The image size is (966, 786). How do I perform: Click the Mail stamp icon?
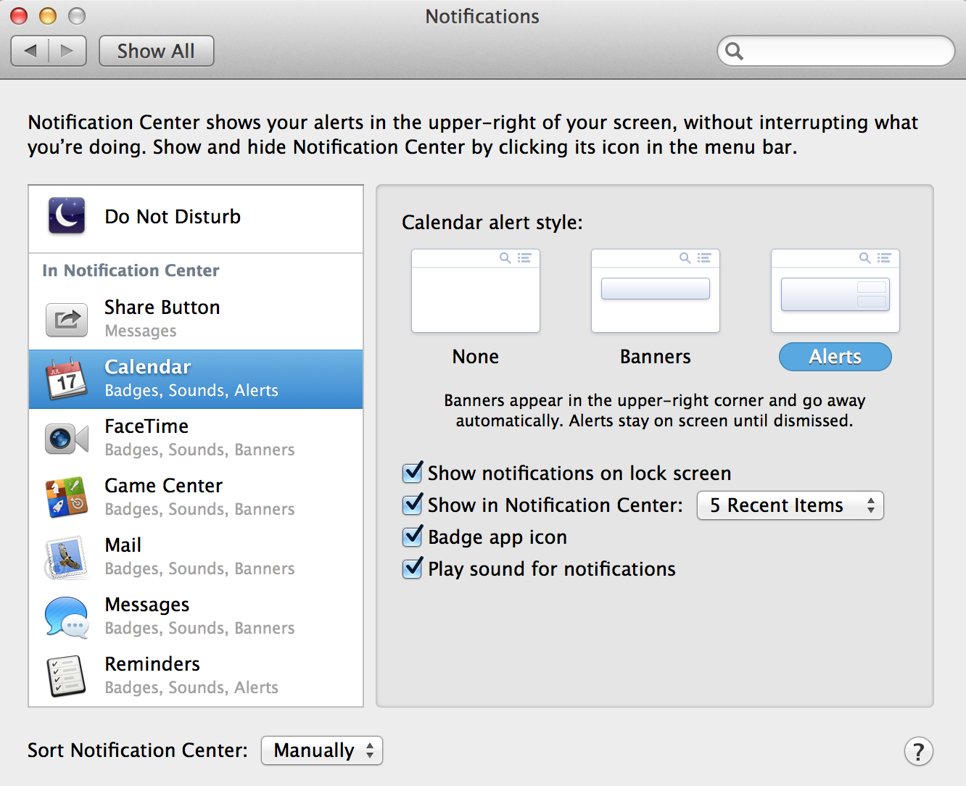tap(67, 558)
